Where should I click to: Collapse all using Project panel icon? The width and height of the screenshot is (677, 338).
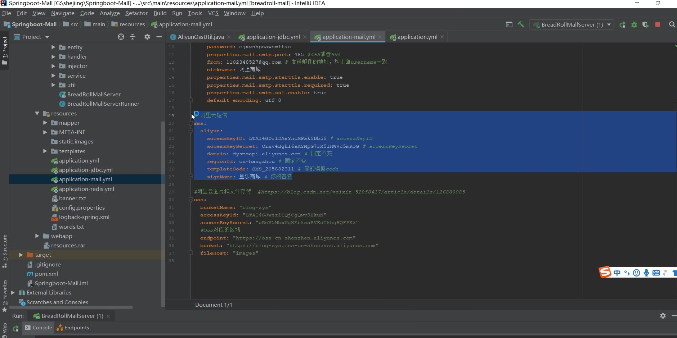pyautogui.click(x=133, y=37)
